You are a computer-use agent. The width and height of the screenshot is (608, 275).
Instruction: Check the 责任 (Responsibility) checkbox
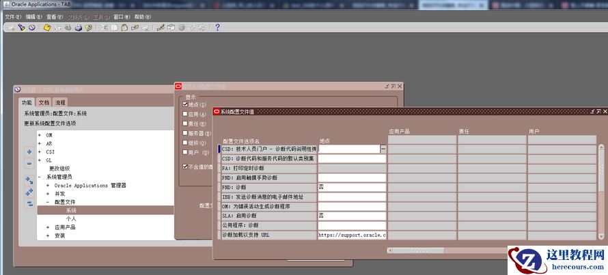[x=185, y=124]
